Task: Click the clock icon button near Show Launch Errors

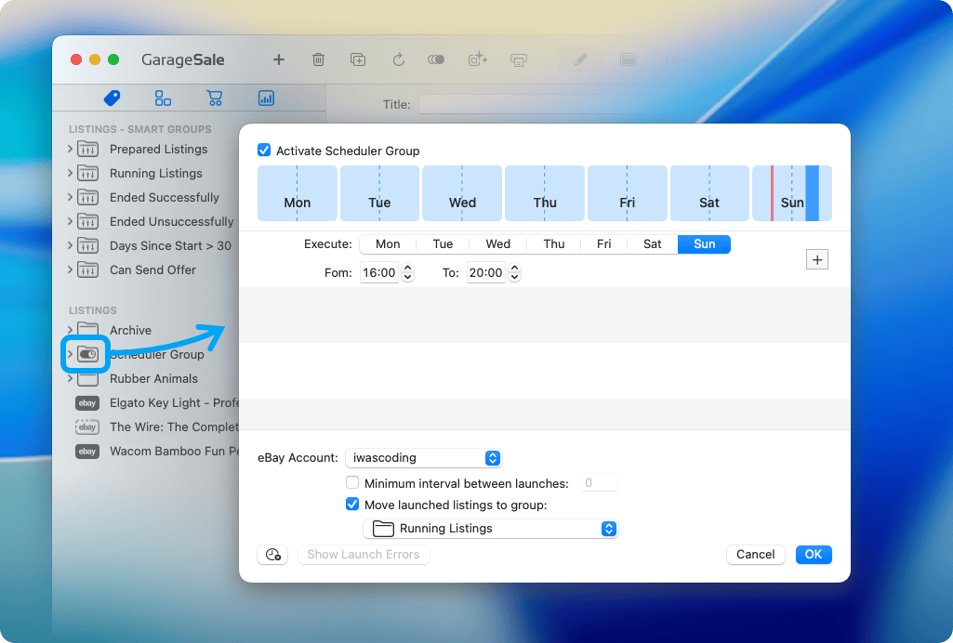Action: click(272, 555)
